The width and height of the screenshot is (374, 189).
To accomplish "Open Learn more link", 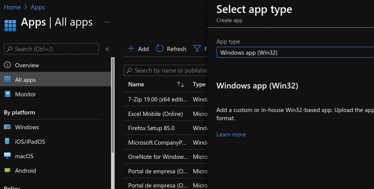I will pos(231,134).
